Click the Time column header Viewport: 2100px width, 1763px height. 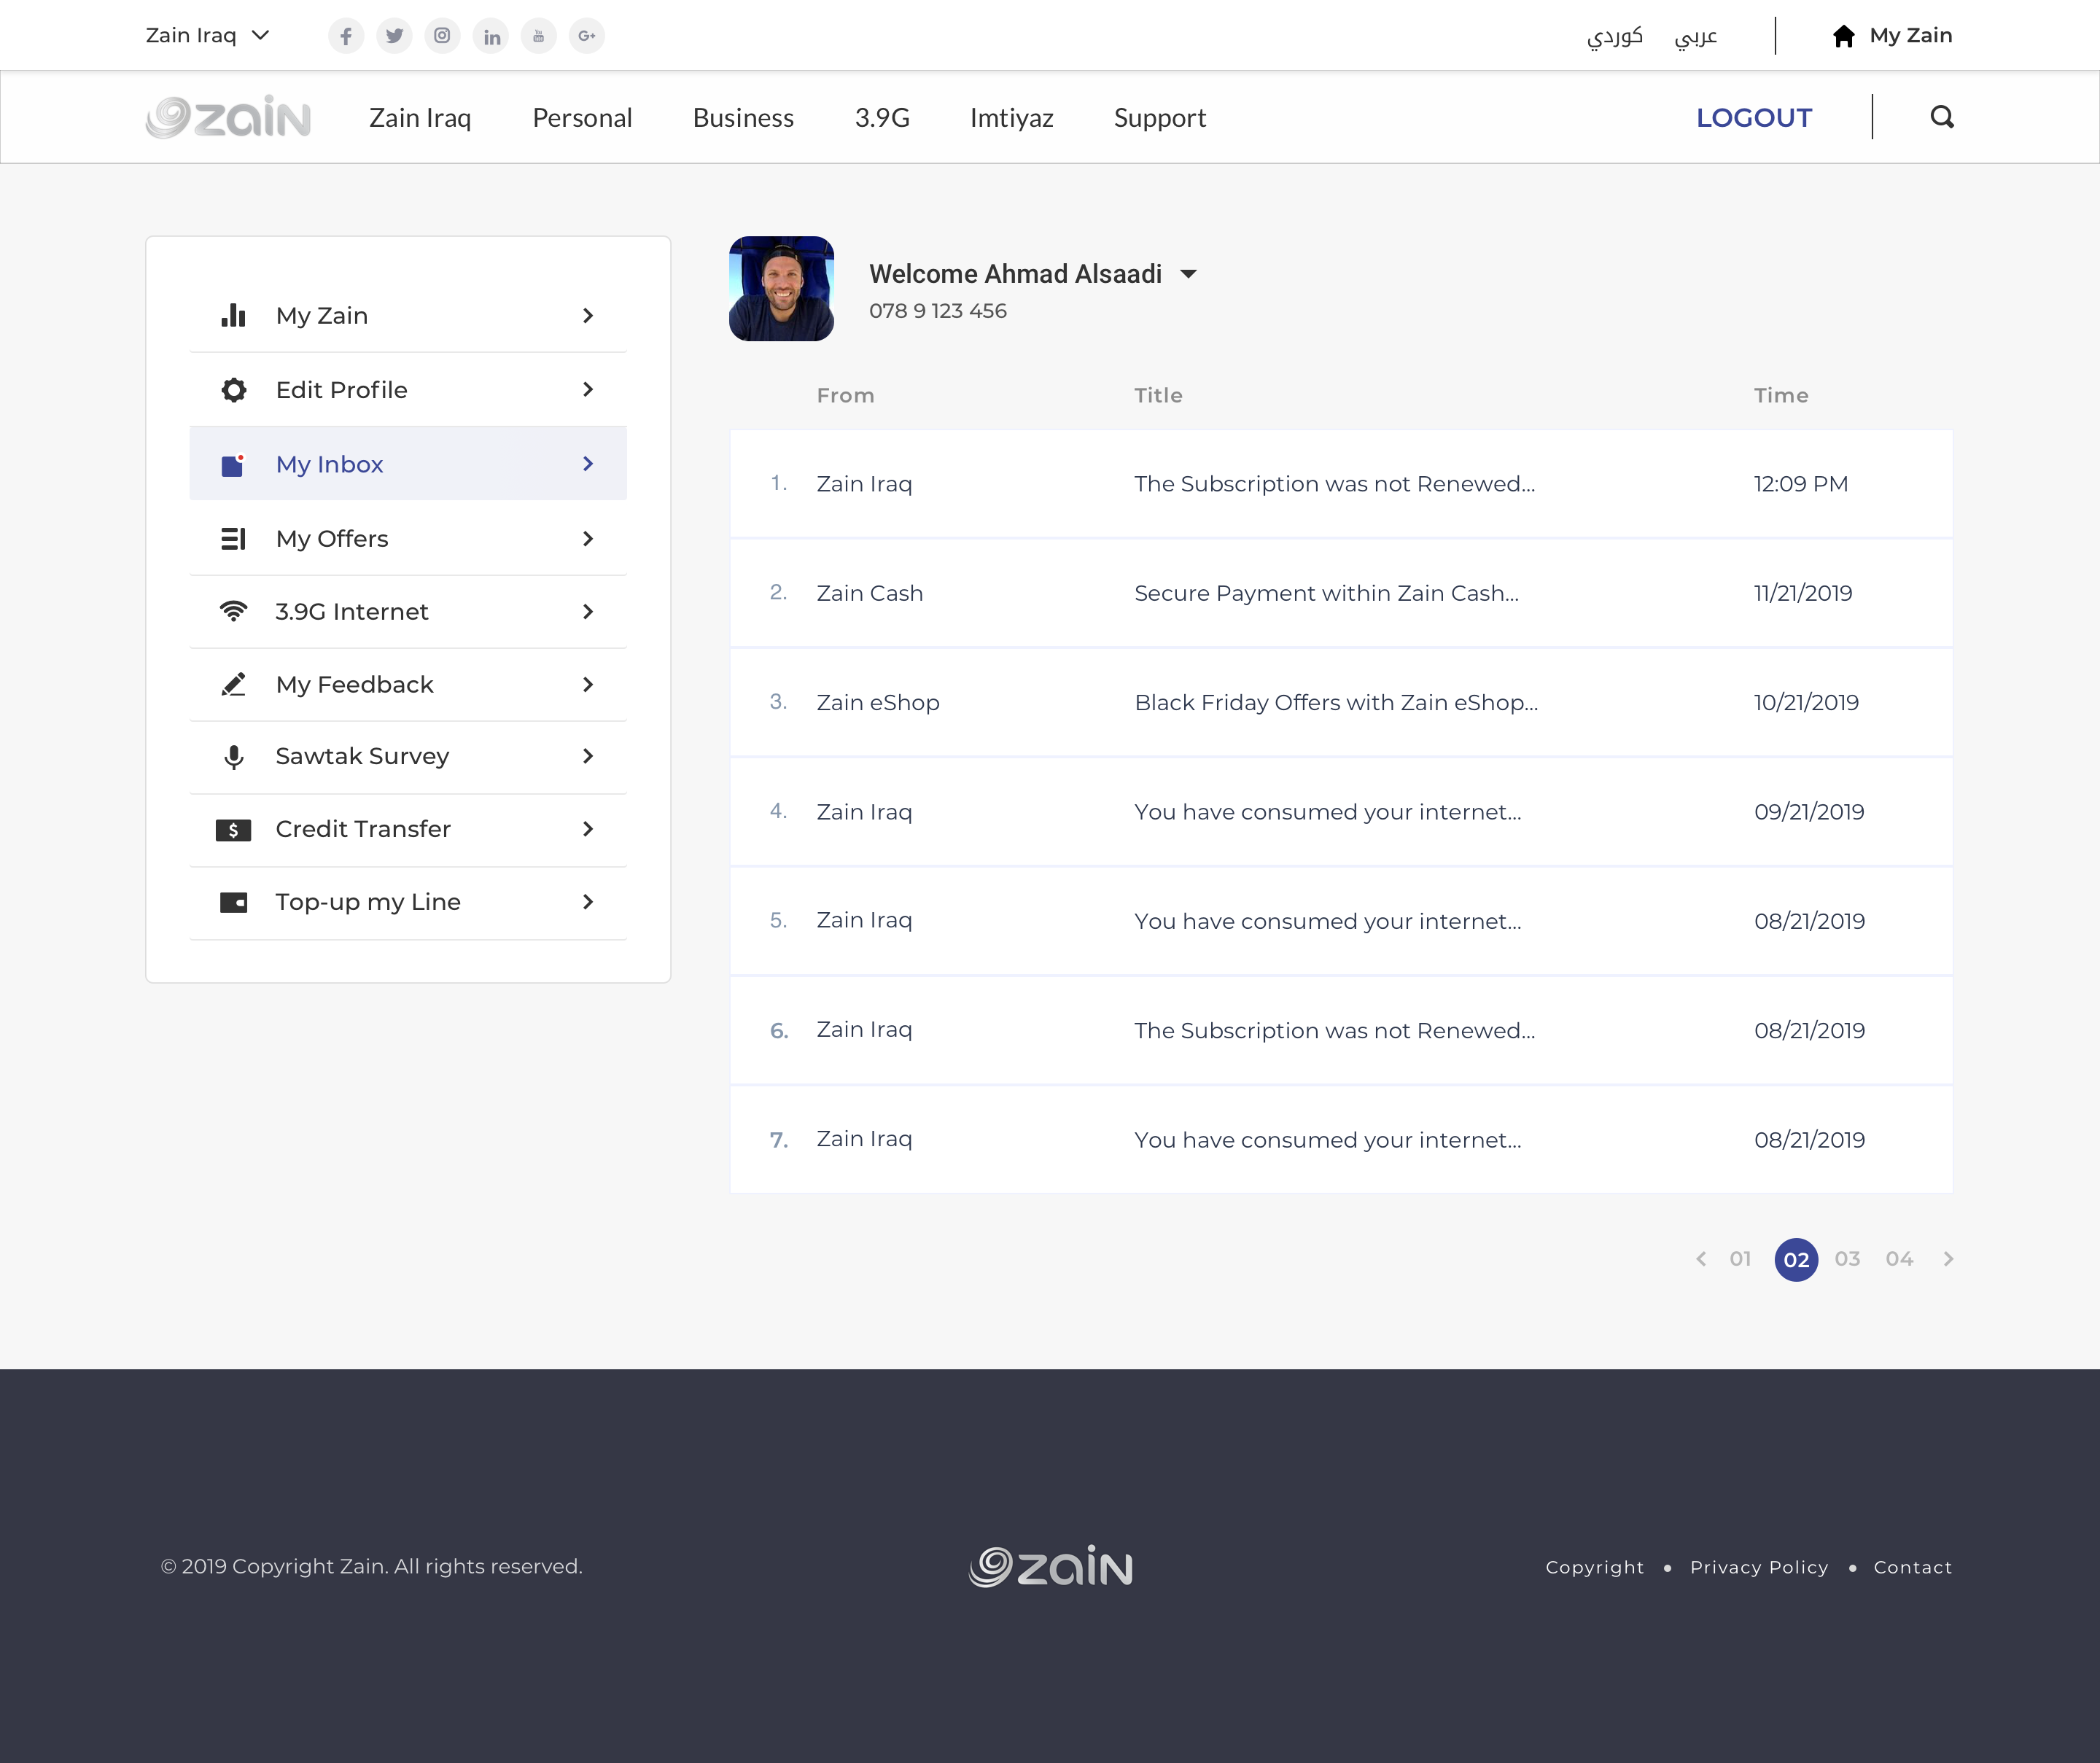tap(1781, 395)
